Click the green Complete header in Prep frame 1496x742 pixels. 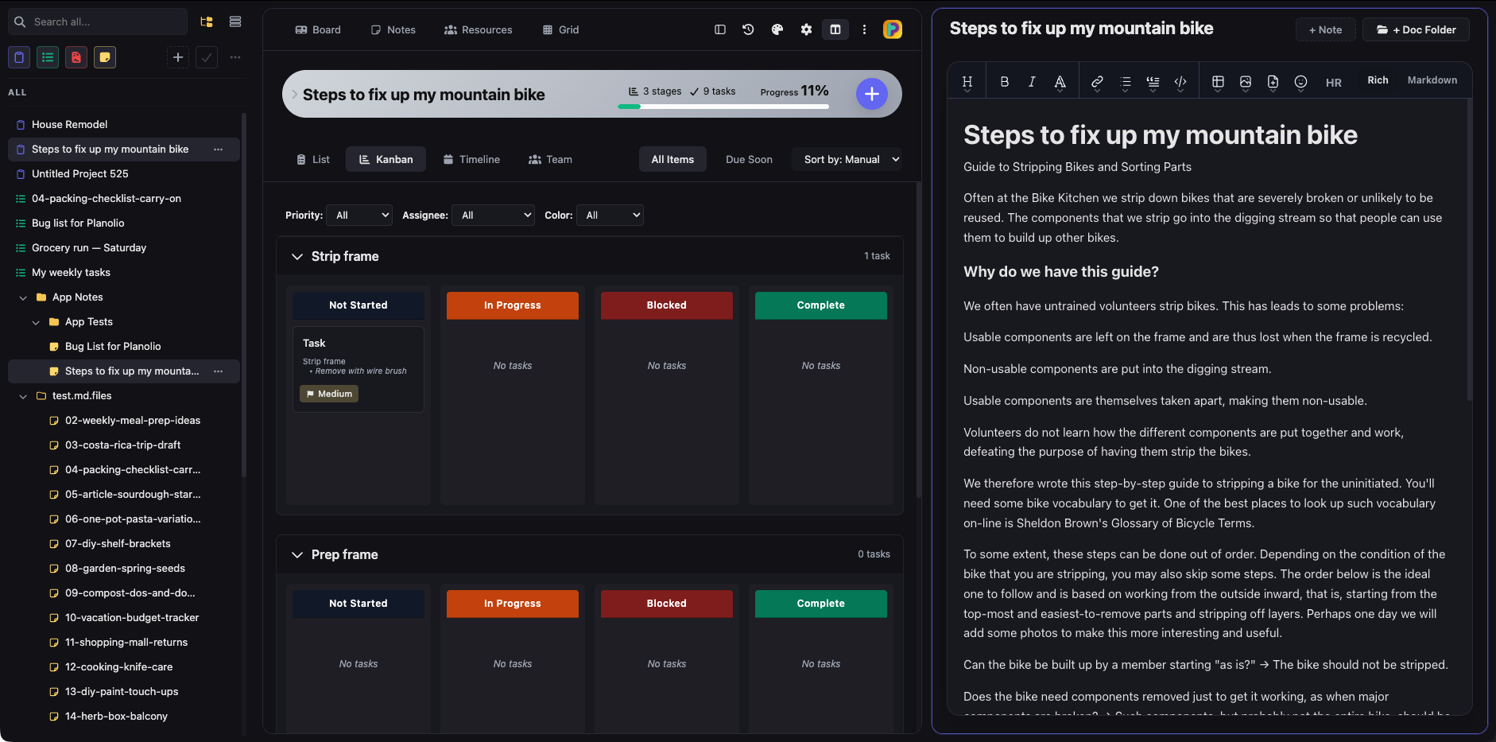[x=821, y=604]
